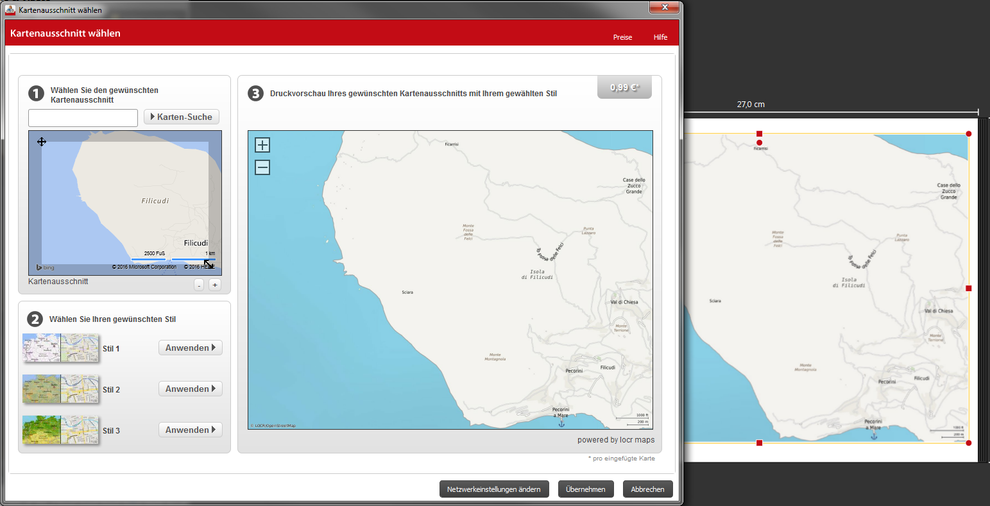Open the Preise link in the header
Image resolution: width=990 pixels, height=506 pixels.
[x=622, y=37]
